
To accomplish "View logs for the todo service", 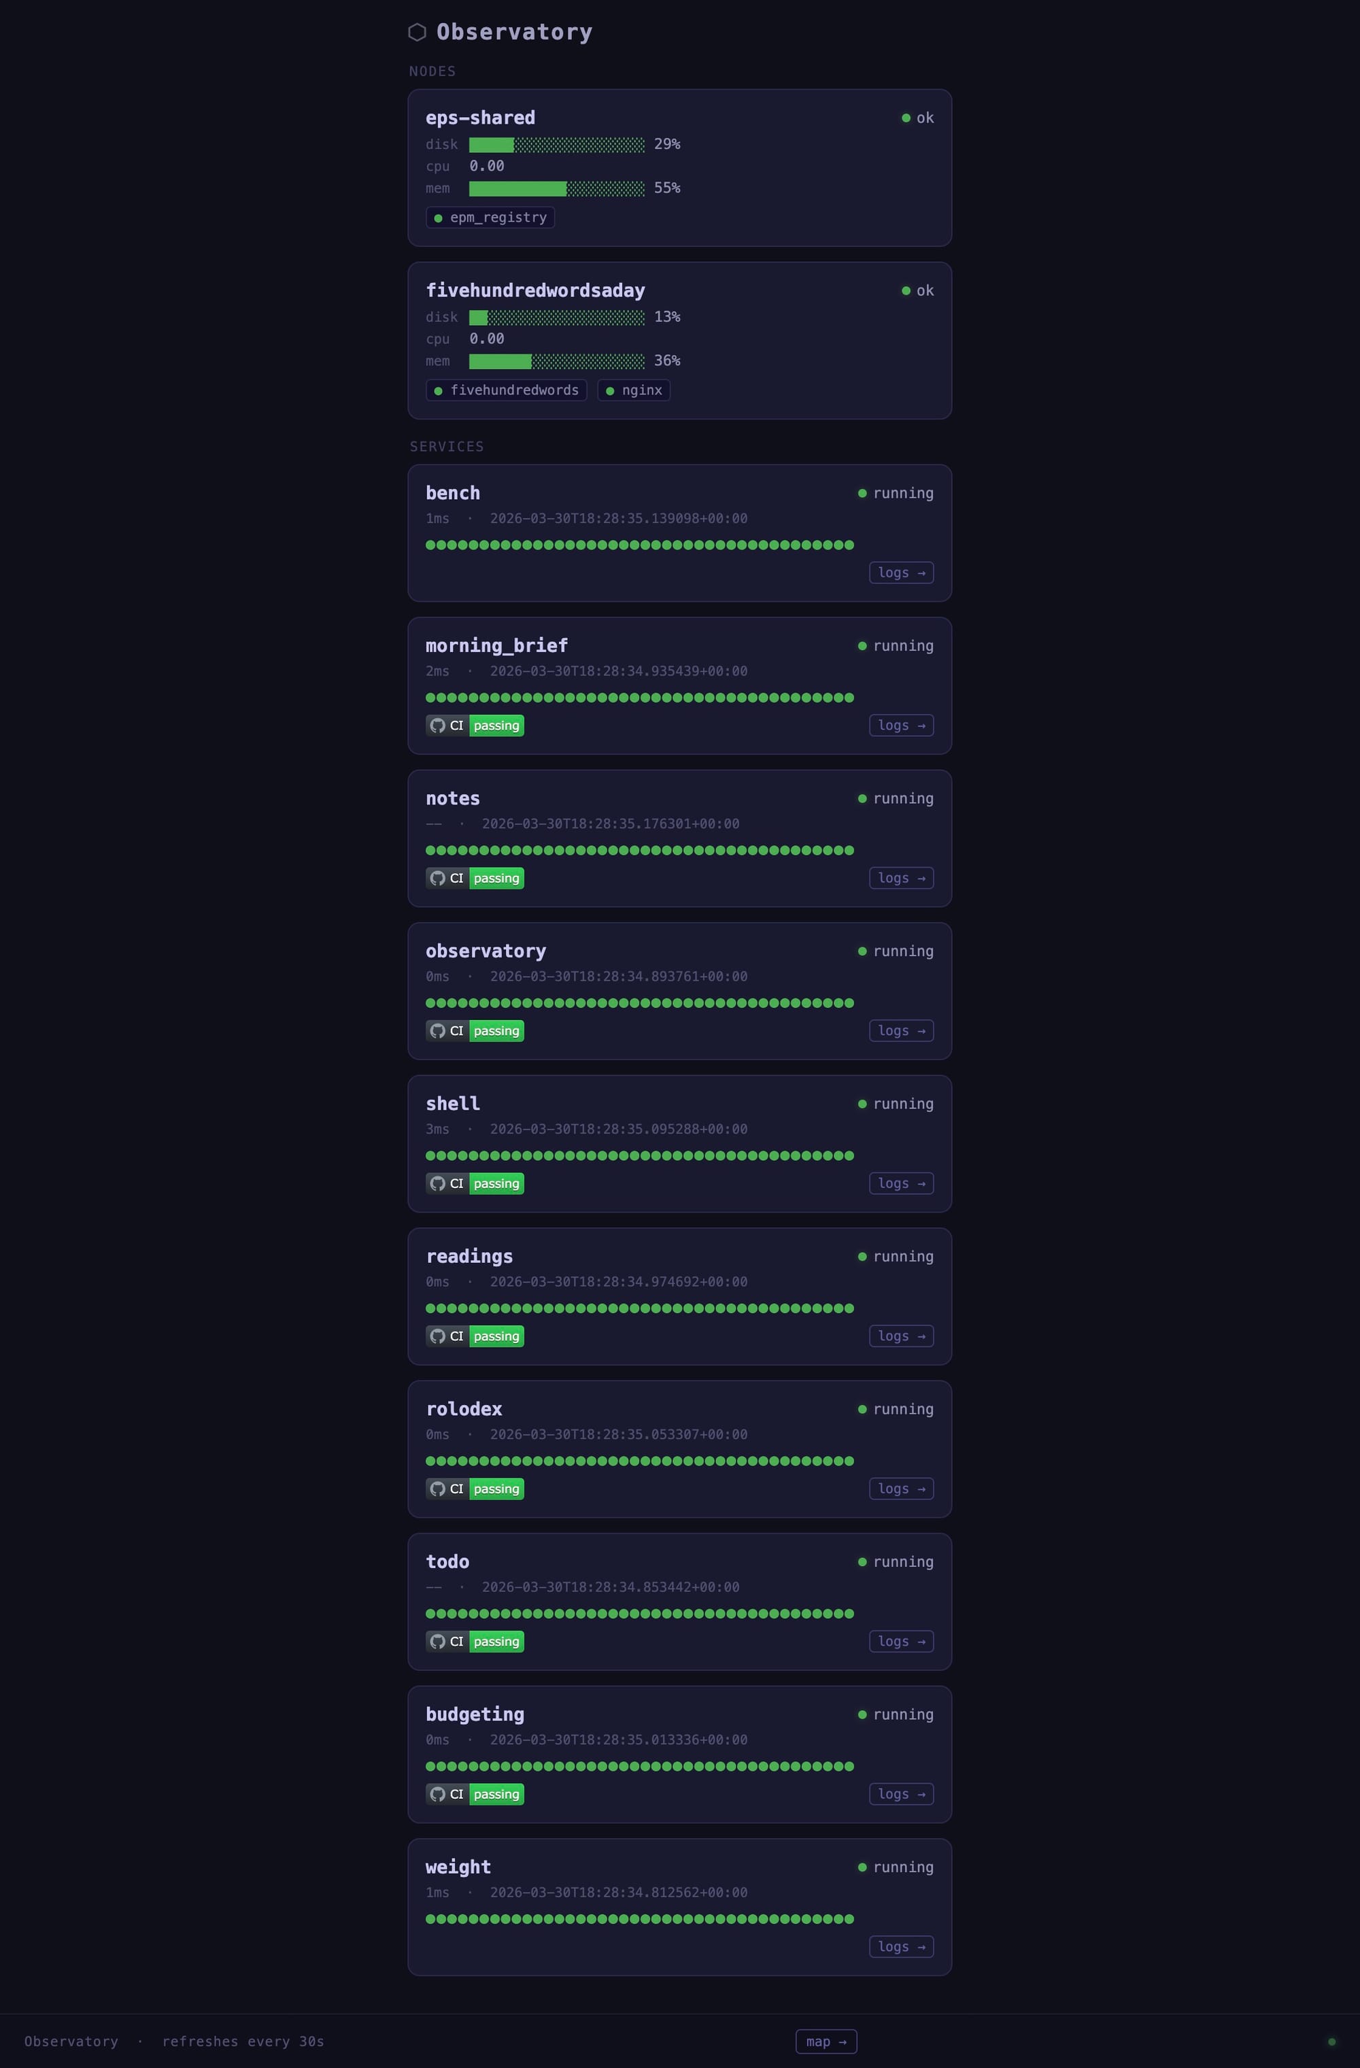I will click(x=901, y=1642).
